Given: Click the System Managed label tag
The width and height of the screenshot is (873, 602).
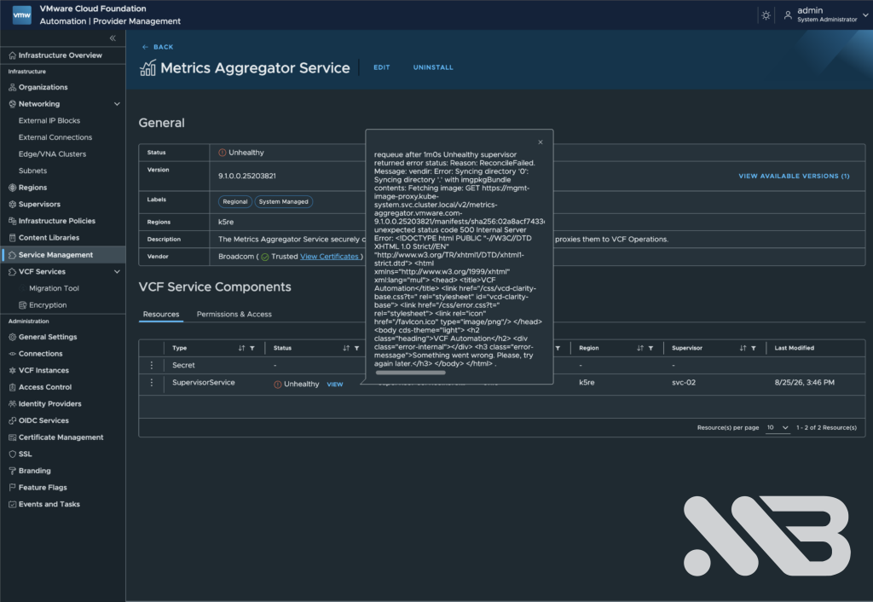Looking at the screenshot, I should pyautogui.click(x=283, y=201).
